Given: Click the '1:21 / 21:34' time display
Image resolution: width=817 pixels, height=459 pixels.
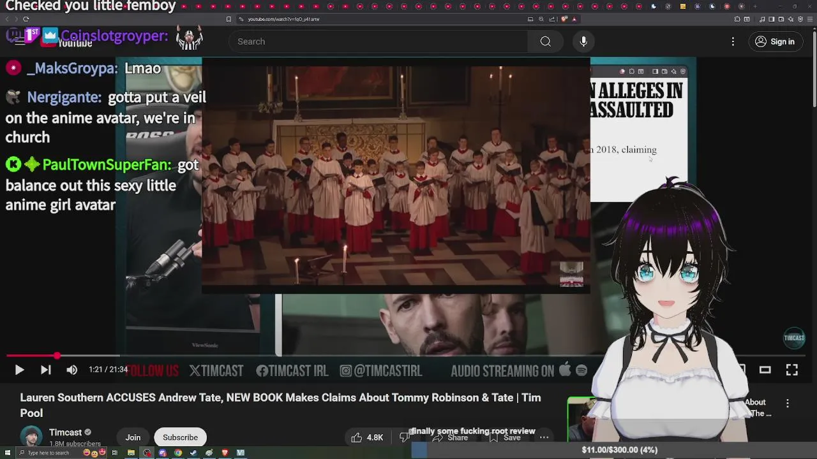Looking at the screenshot, I should pos(109,370).
